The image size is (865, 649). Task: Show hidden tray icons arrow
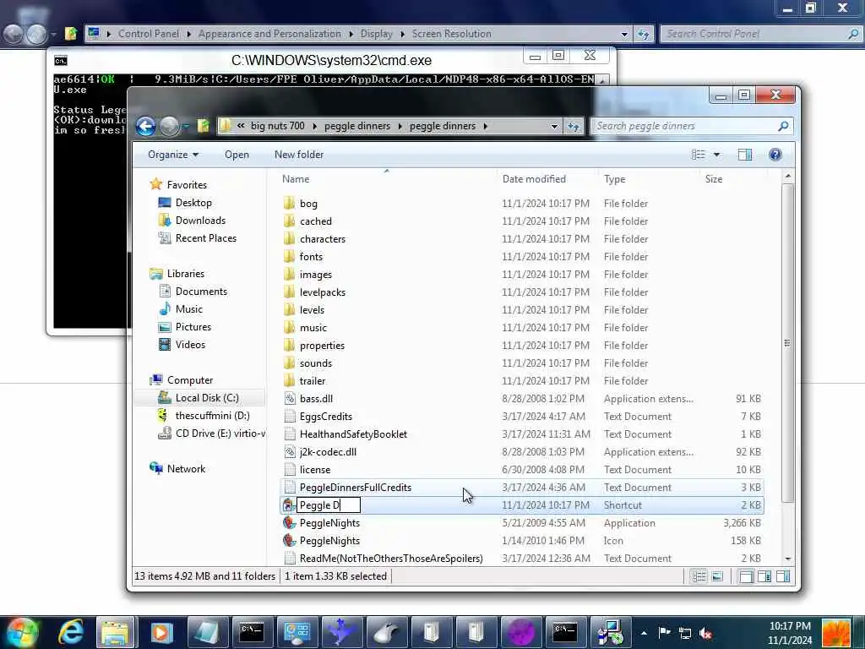click(x=644, y=633)
